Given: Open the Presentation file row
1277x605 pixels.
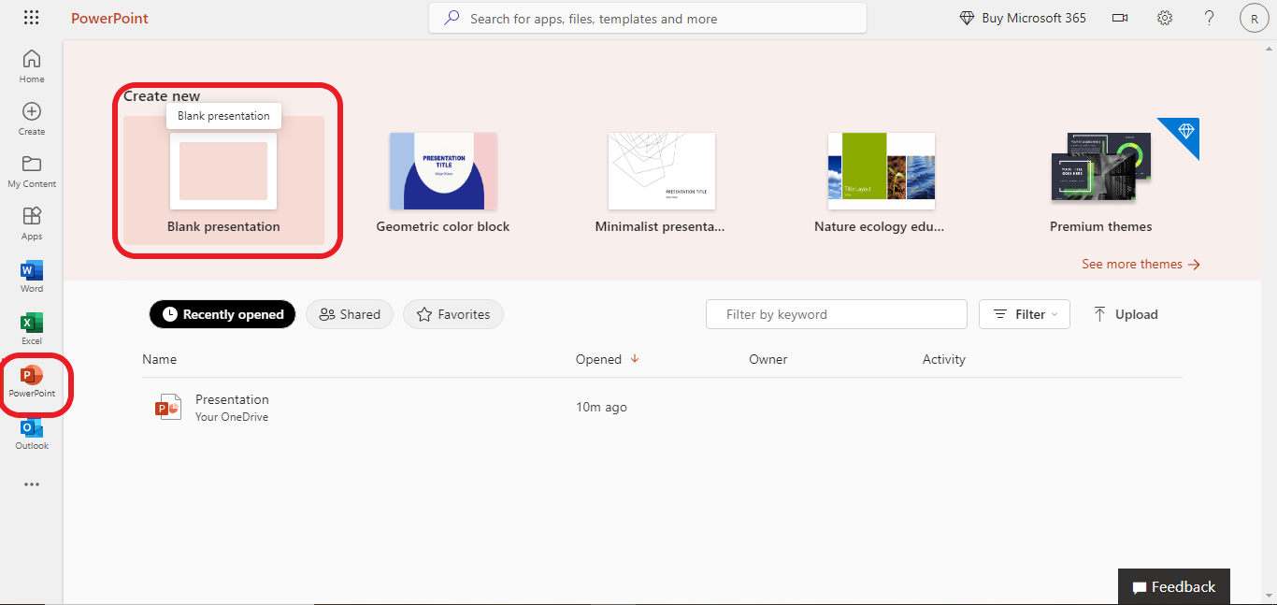Looking at the screenshot, I should 662,408.
